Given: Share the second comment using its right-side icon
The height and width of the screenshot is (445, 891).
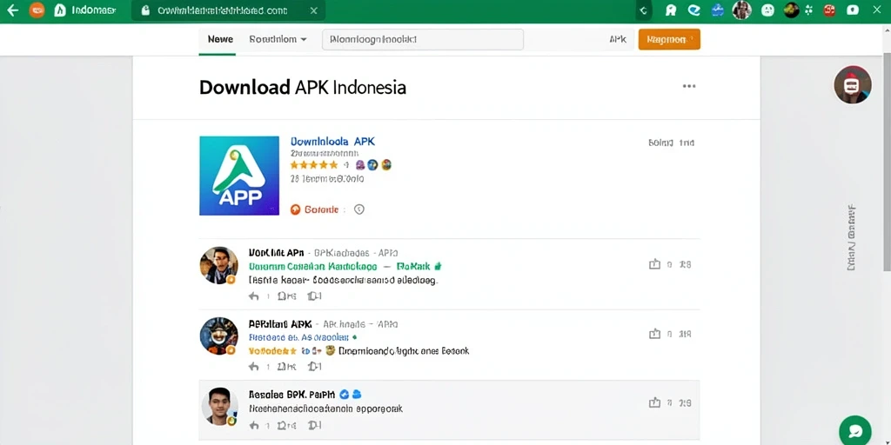Looking at the screenshot, I should pyautogui.click(x=654, y=335).
